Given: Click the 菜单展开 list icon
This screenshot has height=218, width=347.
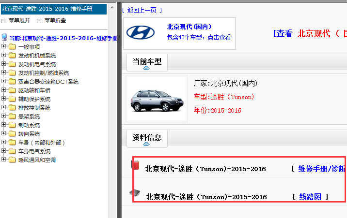Looking at the screenshot, I should pos(3,21).
